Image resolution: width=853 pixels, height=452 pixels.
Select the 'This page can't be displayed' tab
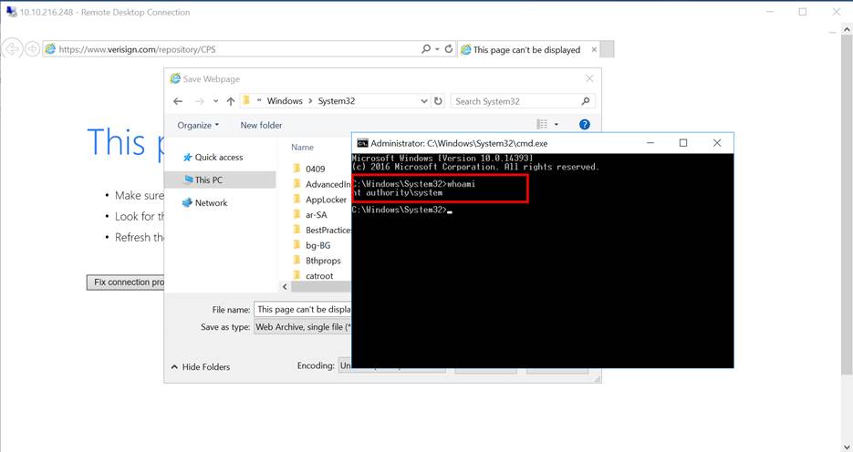(x=525, y=50)
